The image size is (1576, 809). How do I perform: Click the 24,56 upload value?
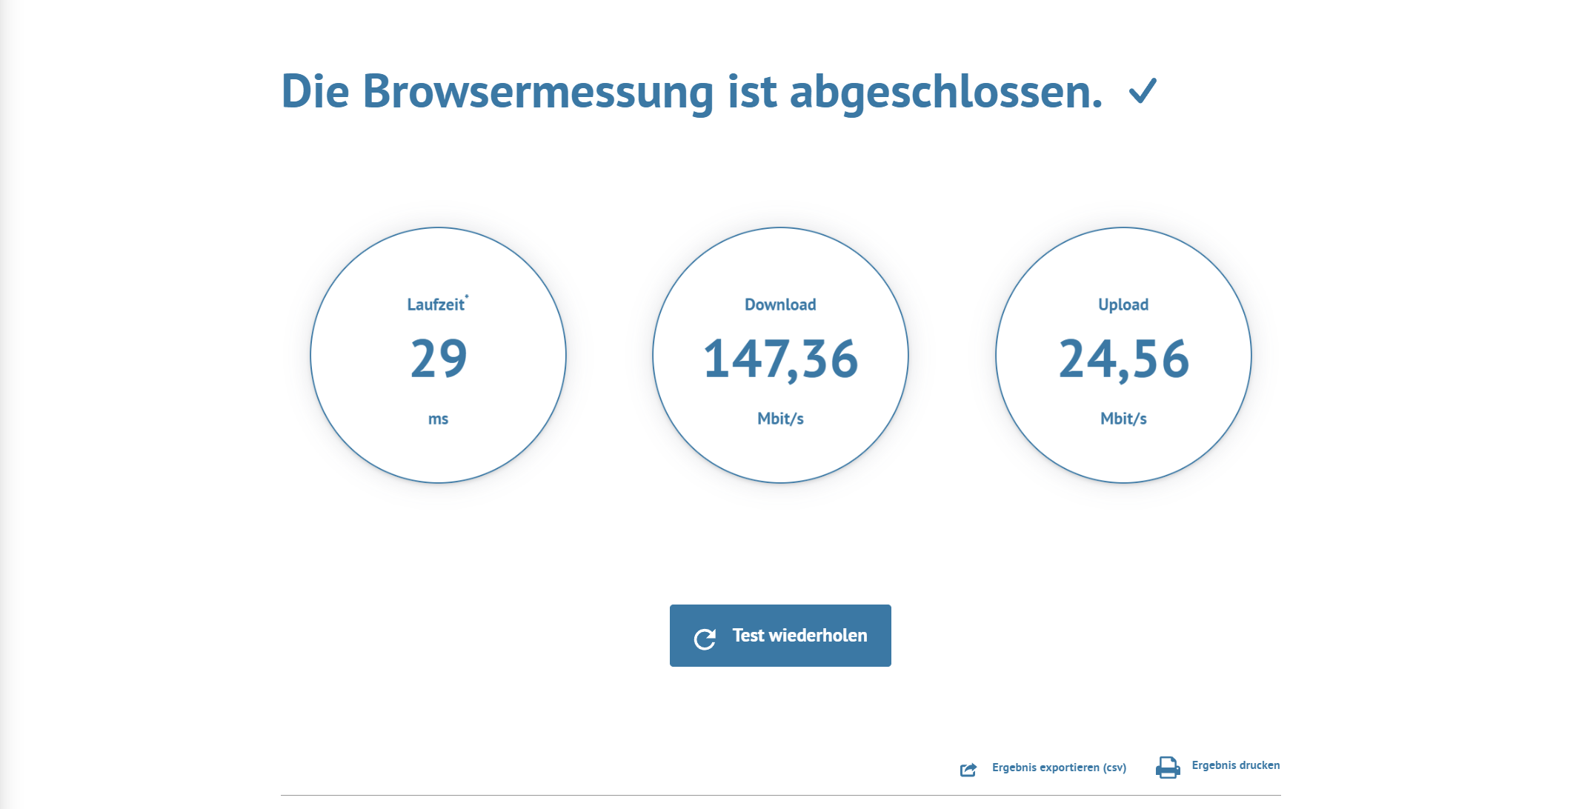coord(1123,359)
